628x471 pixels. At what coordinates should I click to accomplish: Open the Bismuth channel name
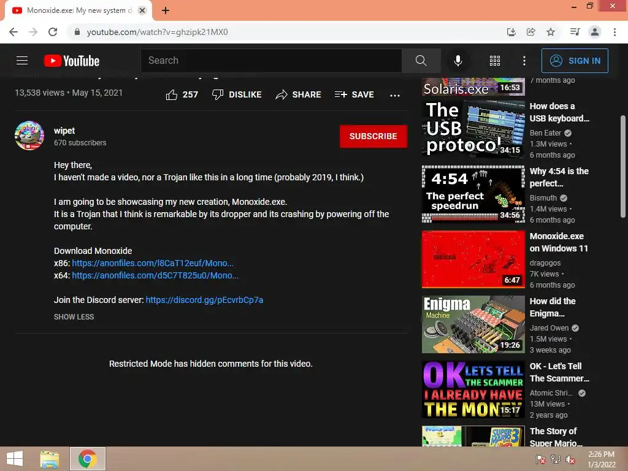coord(543,198)
